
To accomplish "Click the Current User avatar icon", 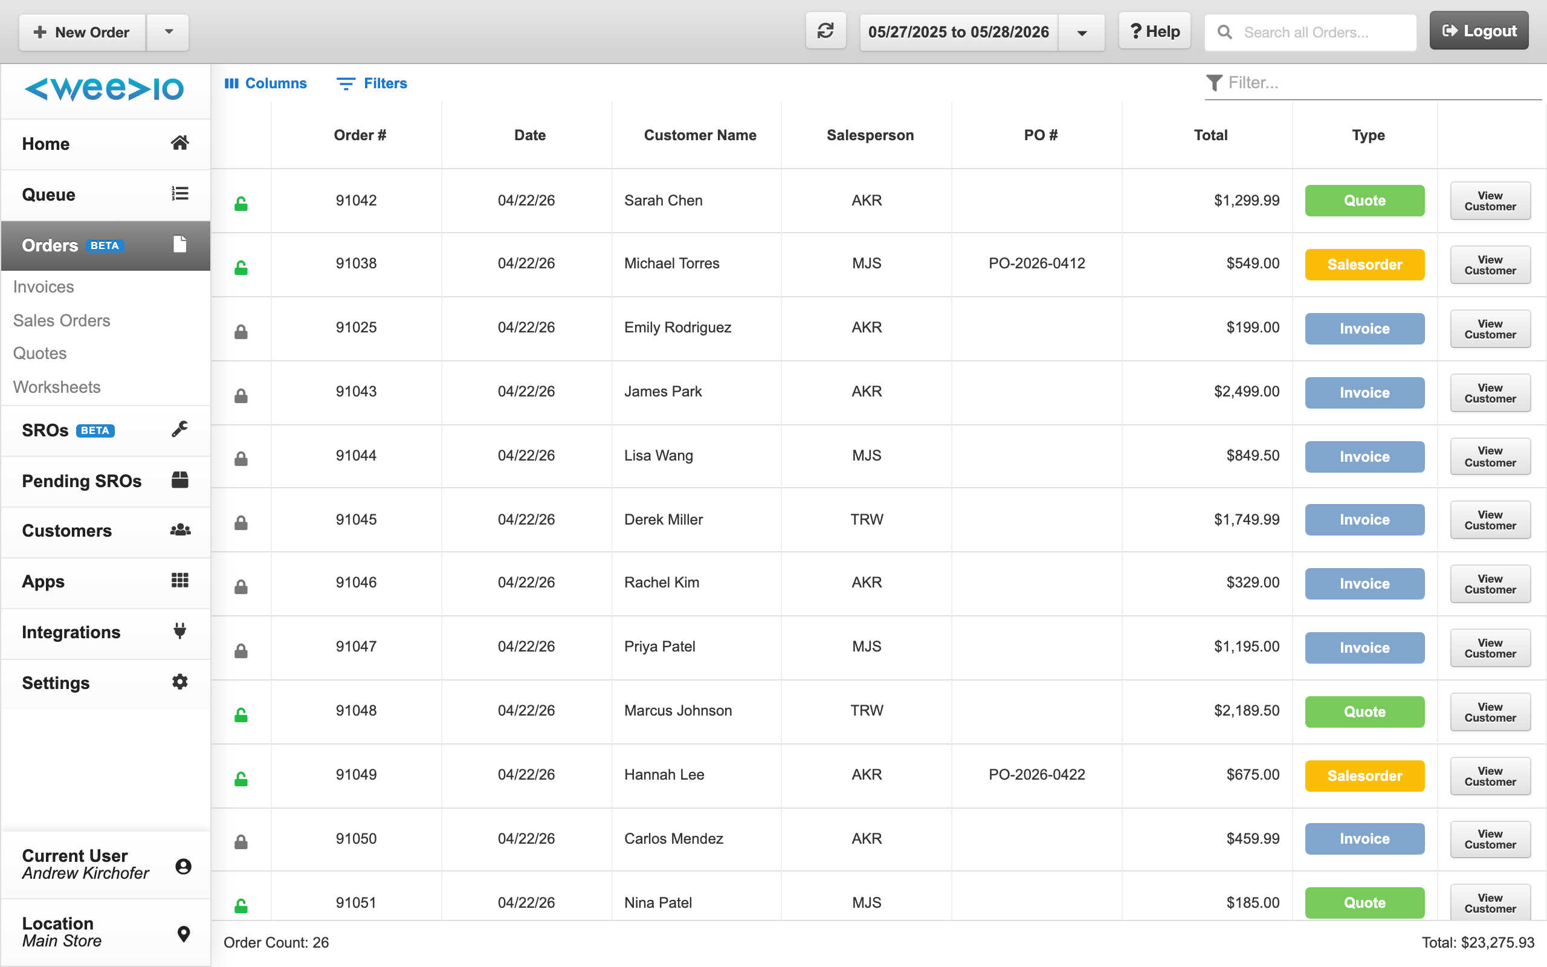I will pyautogui.click(x=184, y=867).
